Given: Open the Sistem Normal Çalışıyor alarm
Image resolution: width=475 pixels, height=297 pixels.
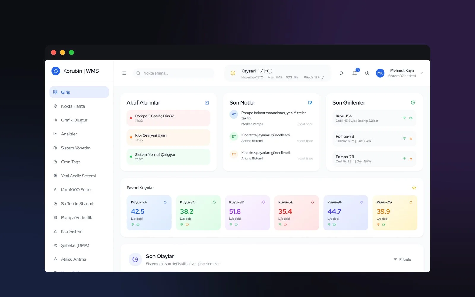Looking at the screenshot, I should [168, 157].
